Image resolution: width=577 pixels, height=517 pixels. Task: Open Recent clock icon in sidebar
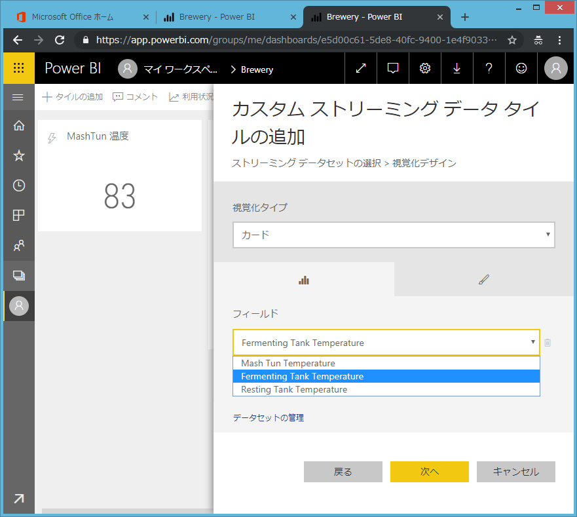pos(19,185)
